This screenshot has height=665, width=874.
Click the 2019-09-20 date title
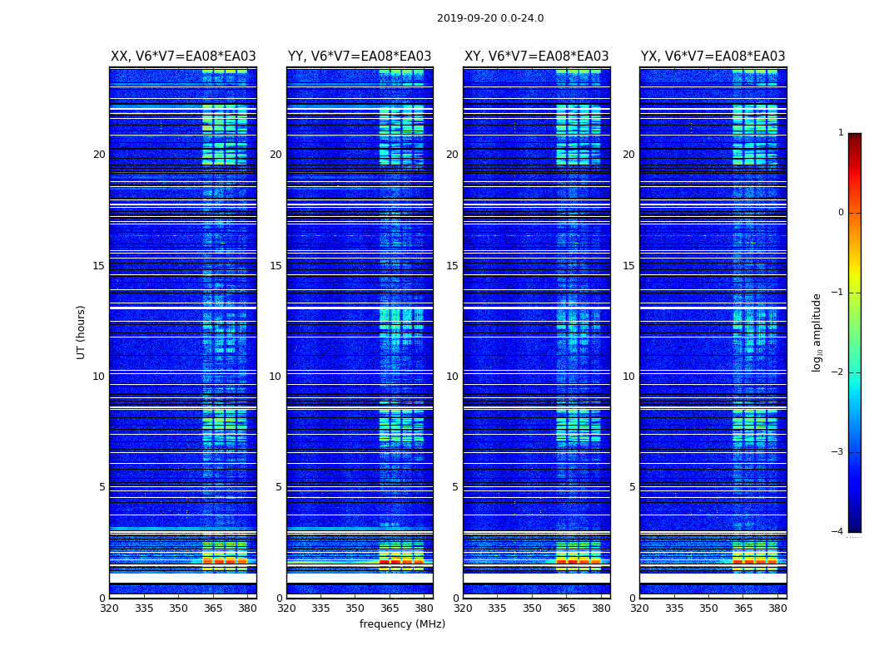(x=489, y=18)
